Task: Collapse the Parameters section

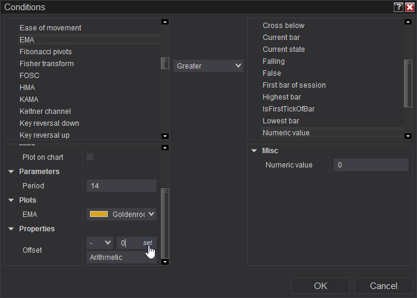Action: tap(11, 172)
